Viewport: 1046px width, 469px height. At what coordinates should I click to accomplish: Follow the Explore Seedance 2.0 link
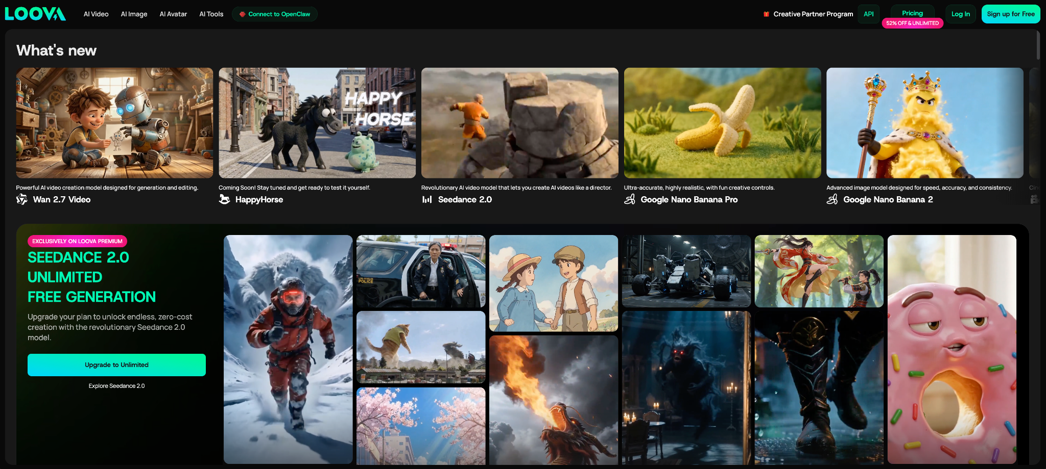116,386
